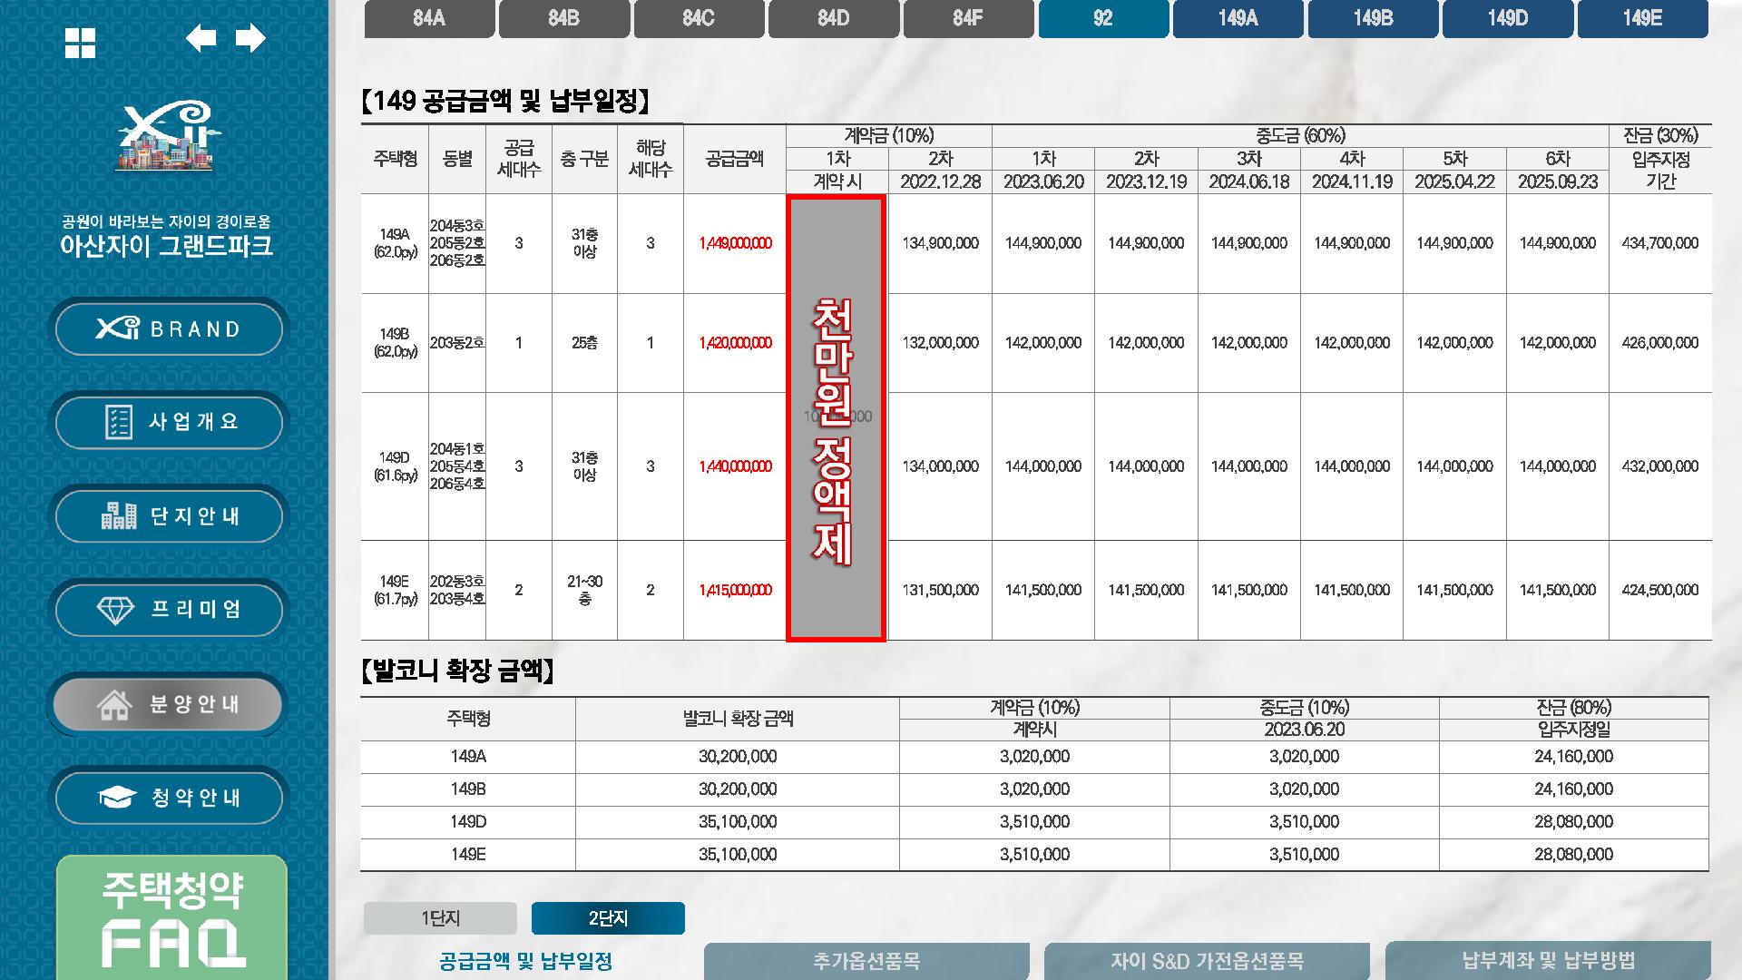1742x980 pixels.
Task: Click the 203동2호 unit cell
Action: pyautogui.click(x=457, y=343)
